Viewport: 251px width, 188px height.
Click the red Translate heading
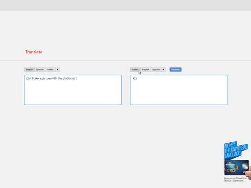[x=34, y=52]
